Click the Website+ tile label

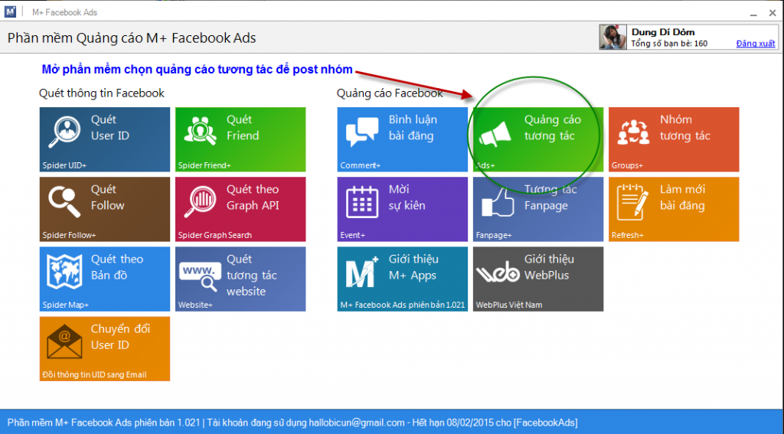[195, 305]
